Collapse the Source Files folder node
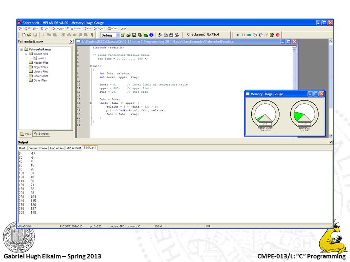Screen dimensions: 350x262 pos(26,54)
